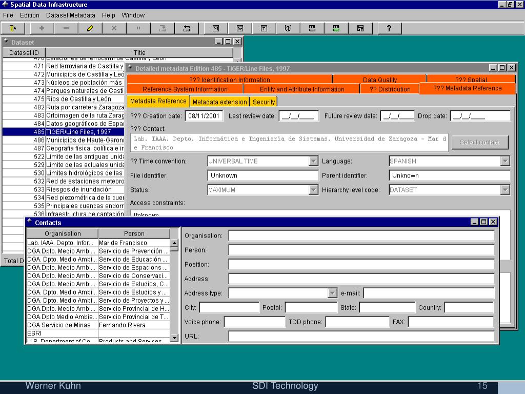
Task: Open the Spatial tab
Action: 471,80
